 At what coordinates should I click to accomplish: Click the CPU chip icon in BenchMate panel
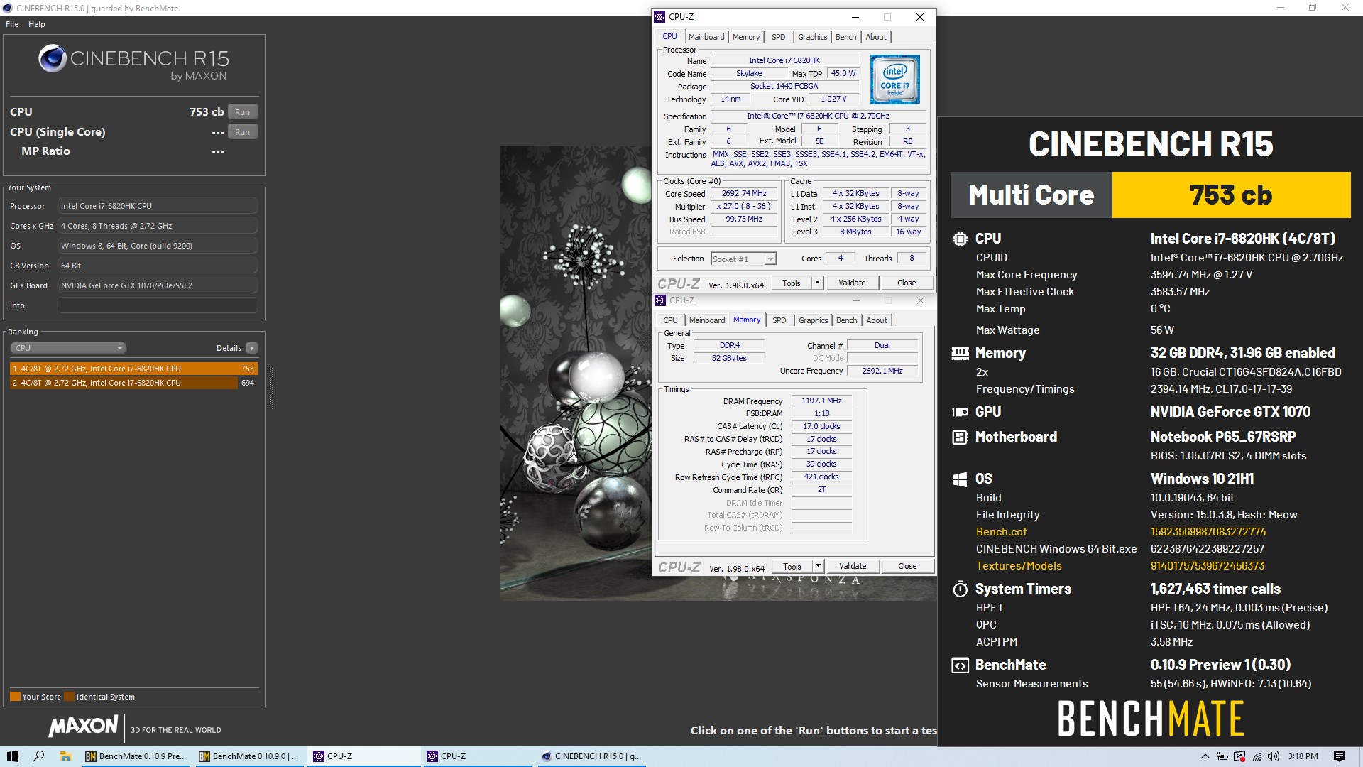960,239
